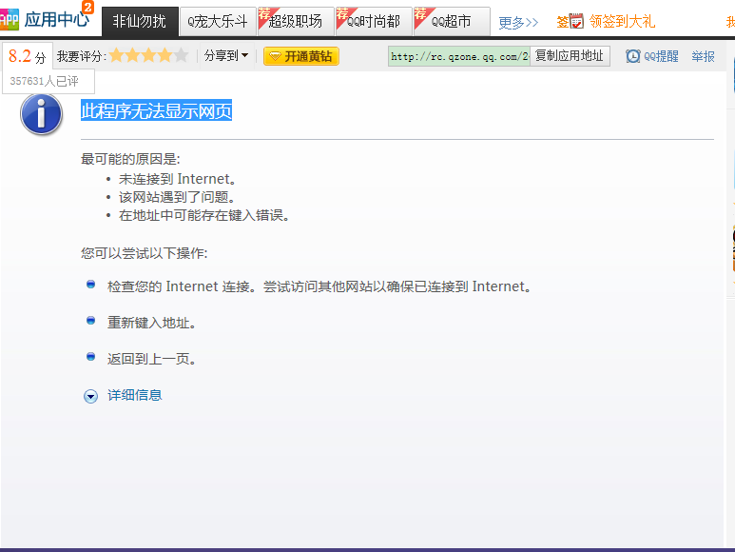
Task: Open the 超级职场 tab
Action: [296, 21]
